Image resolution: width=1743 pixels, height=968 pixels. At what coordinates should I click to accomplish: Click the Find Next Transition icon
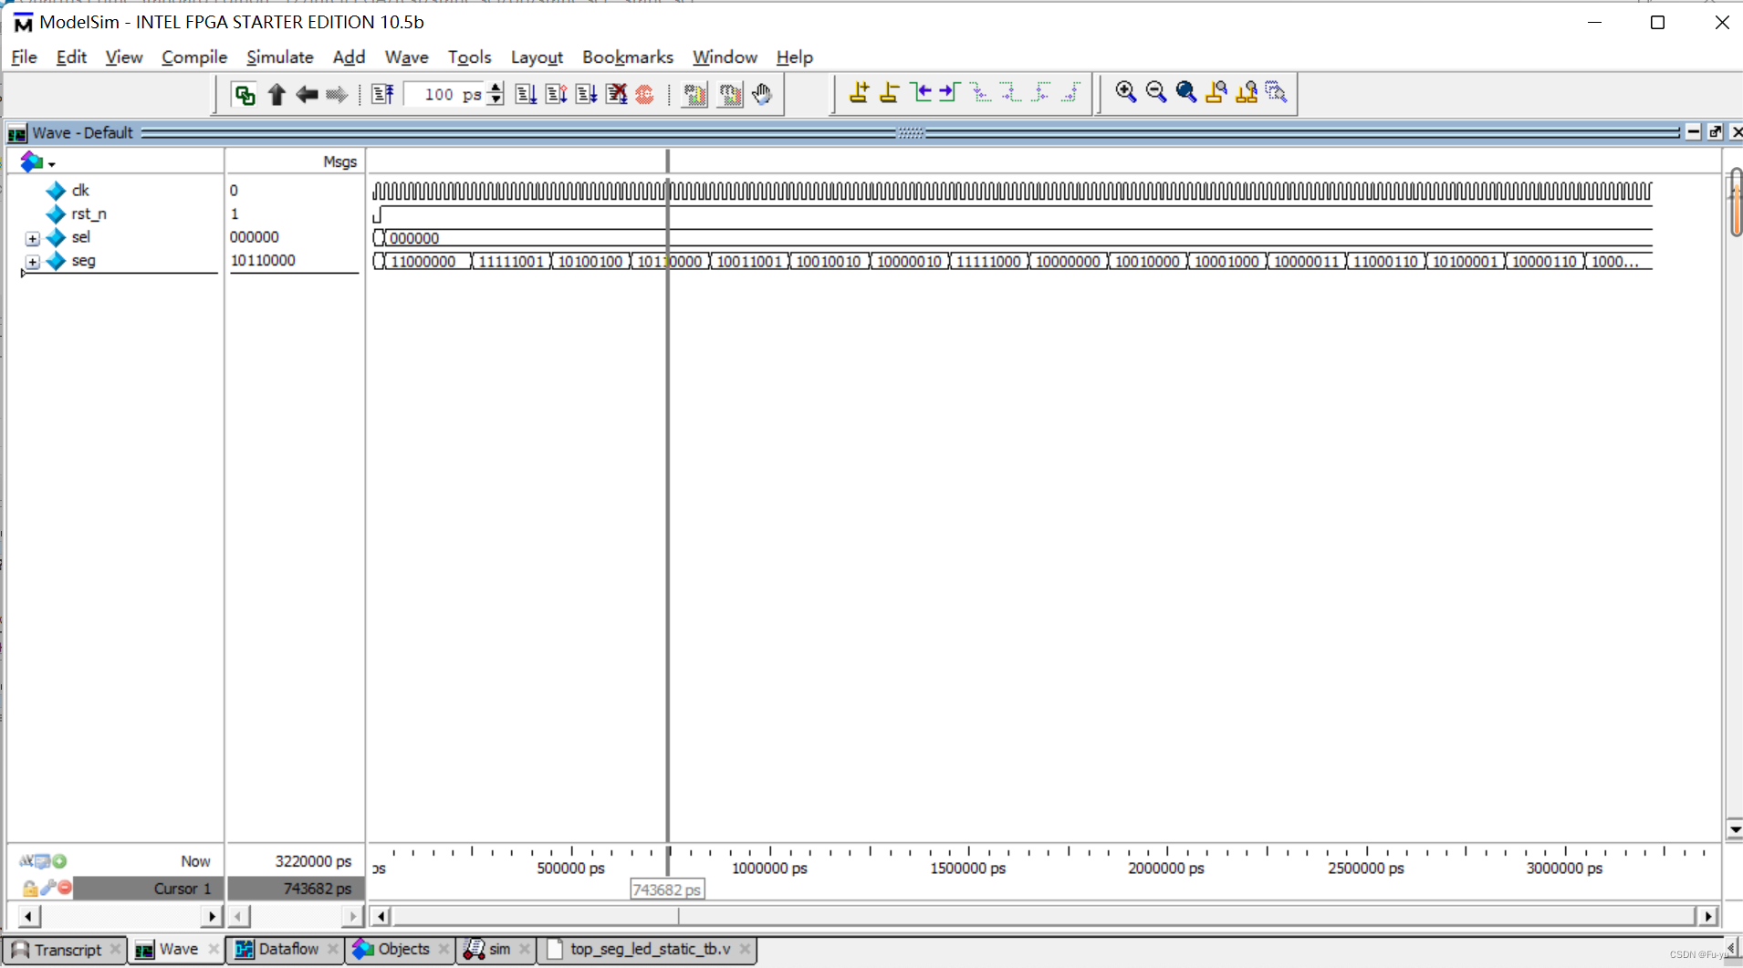[950, 92]
